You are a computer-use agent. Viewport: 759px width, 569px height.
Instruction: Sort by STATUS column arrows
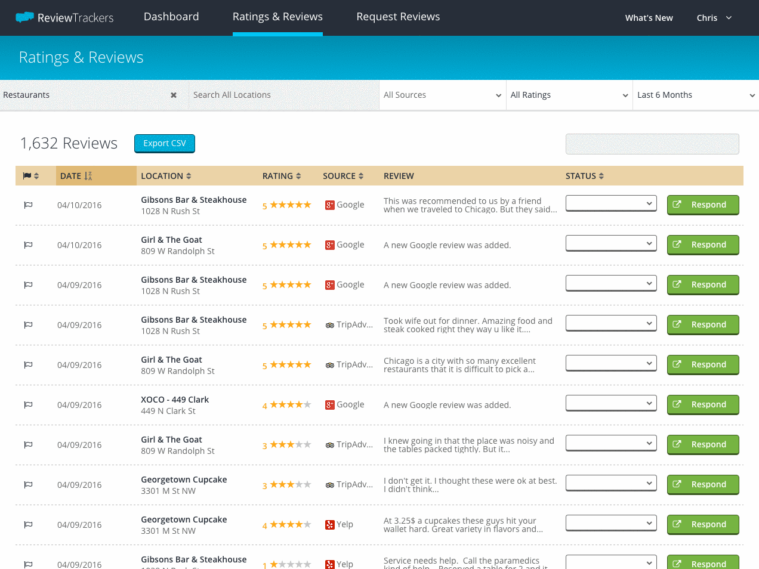click(x=601, y=176)
